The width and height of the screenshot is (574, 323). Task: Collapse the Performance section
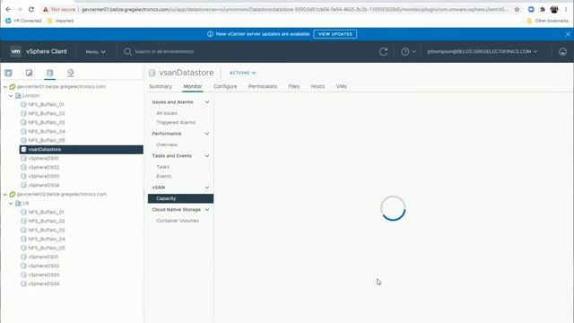pyautogui.click(x=207, y=134)
